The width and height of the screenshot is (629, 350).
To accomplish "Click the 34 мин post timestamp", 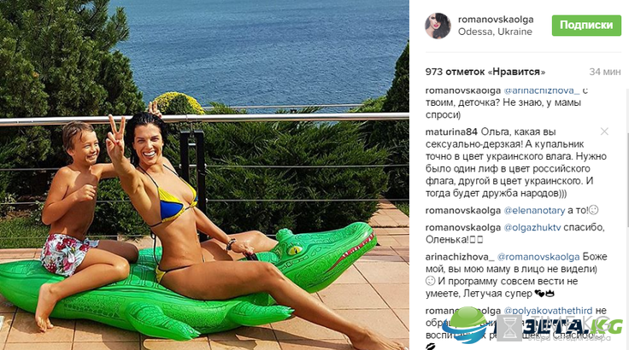I will click(604, 72).
